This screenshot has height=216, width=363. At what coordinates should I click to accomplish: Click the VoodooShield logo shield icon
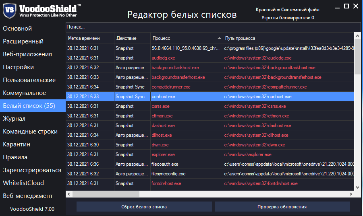coord(9,10)
